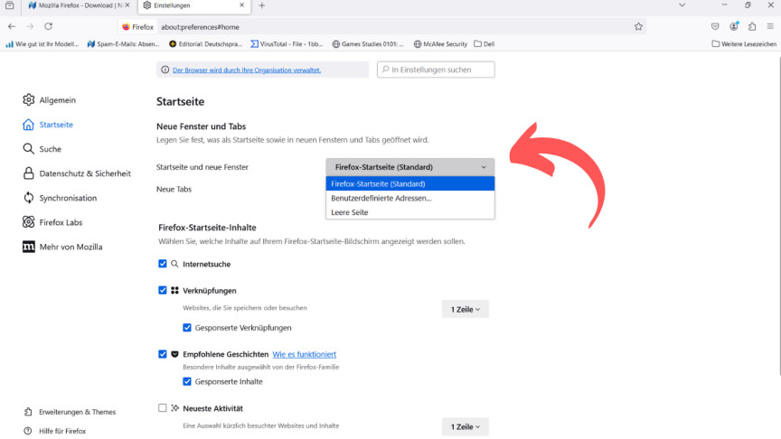Screen dimensions: 781x439
Task: Choose Firefox-Startseite (Standard) option
Action: [x=409, y=183]
